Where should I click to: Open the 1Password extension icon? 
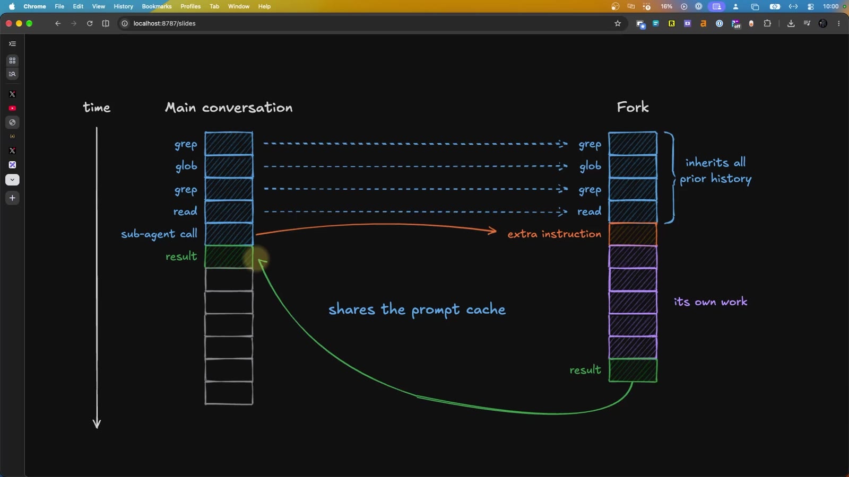(720, 23)
